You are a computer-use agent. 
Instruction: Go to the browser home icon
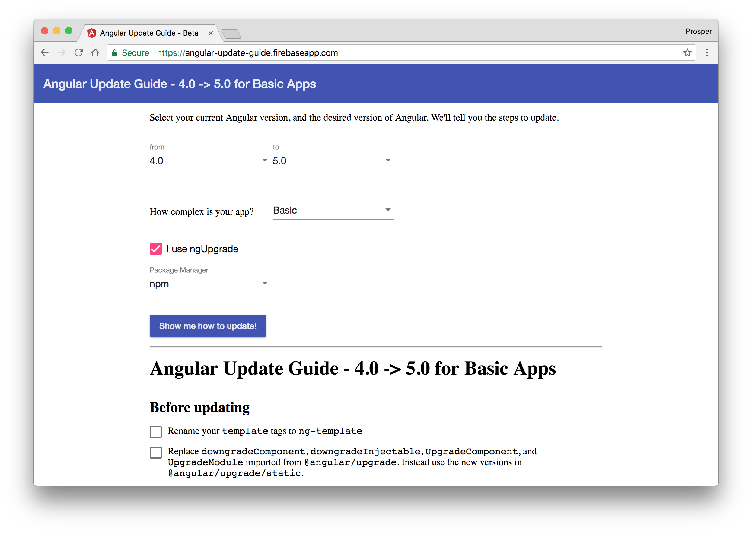tap(95, 52)
